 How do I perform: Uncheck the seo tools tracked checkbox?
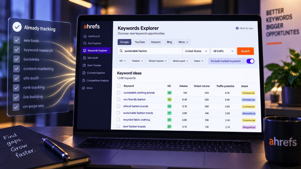coord(17,40)
